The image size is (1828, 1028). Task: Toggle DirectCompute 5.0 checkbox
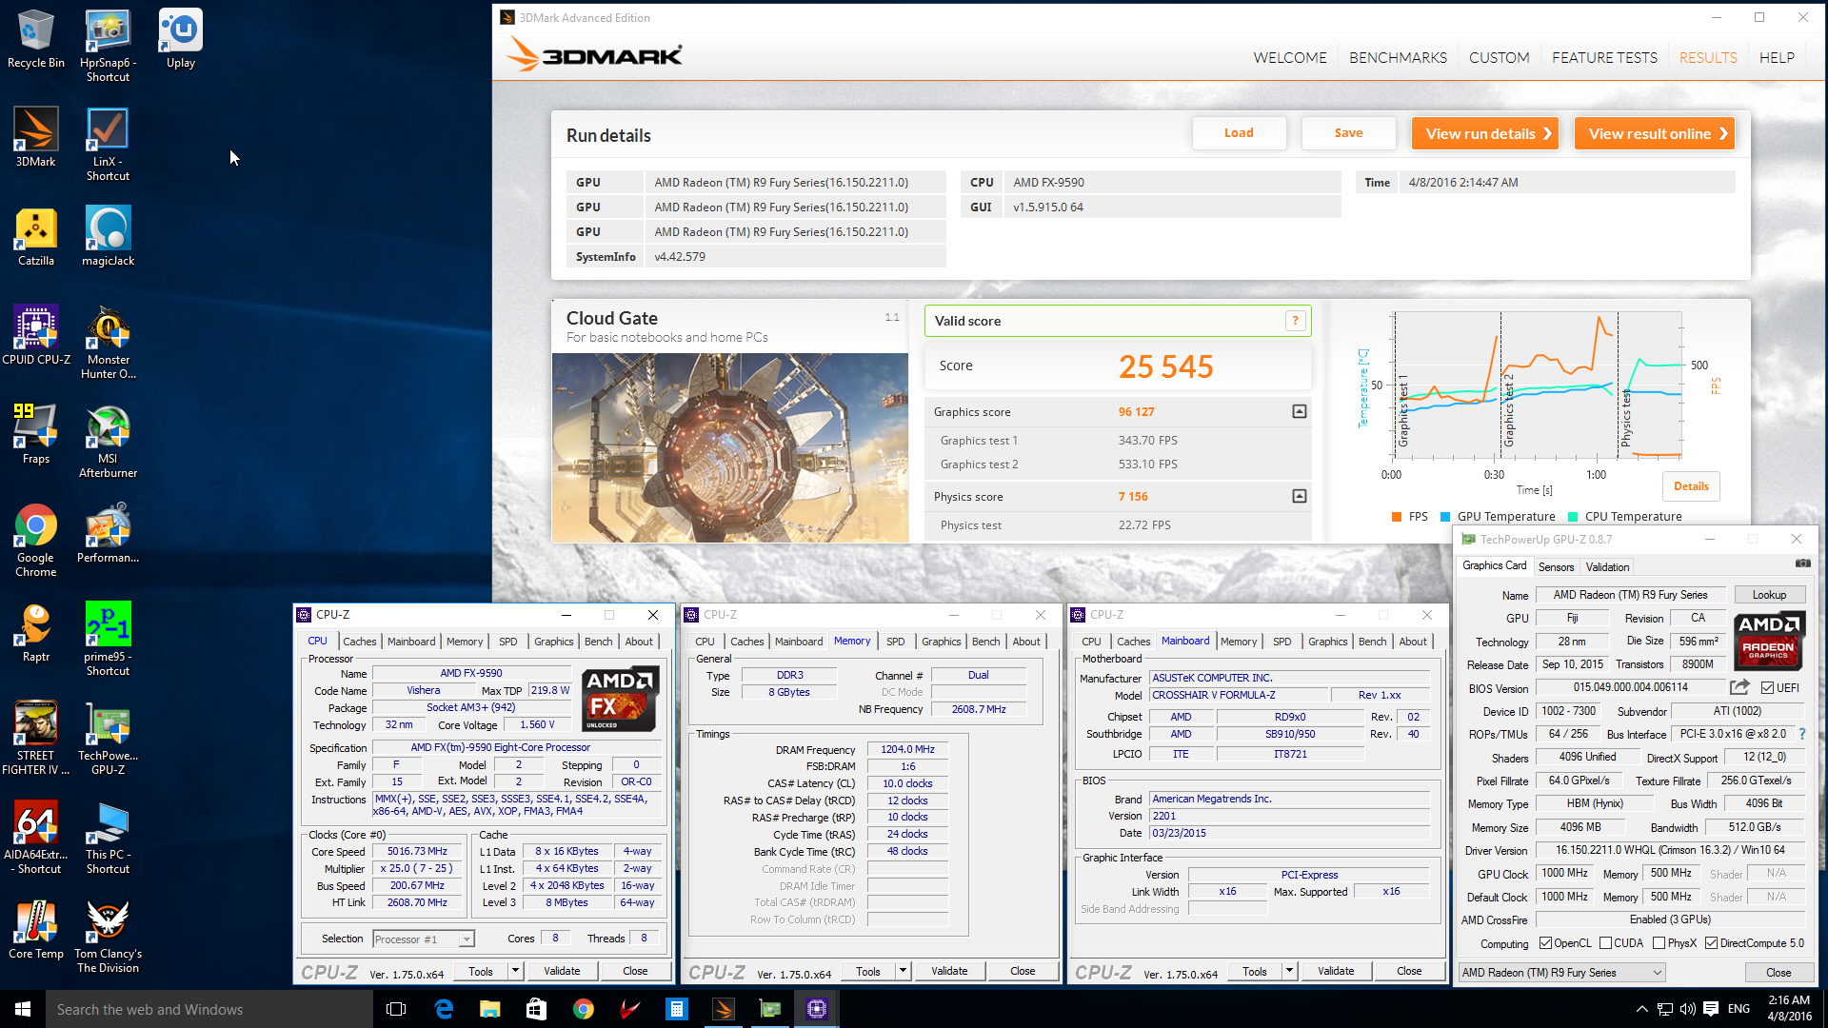[1711, 943]
